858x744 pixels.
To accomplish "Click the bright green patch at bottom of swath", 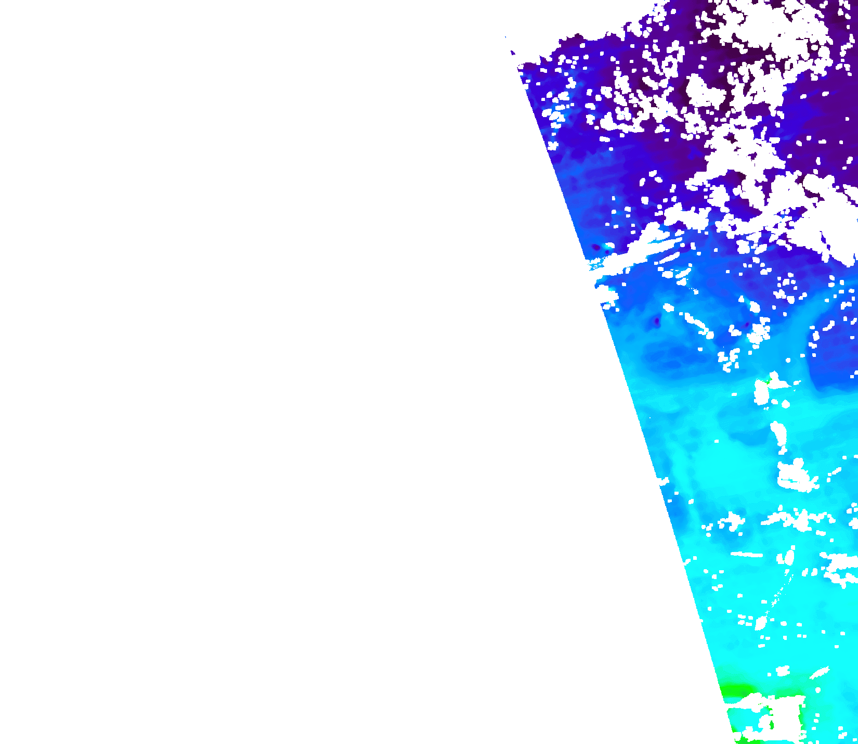I will [x=737, y=690].
